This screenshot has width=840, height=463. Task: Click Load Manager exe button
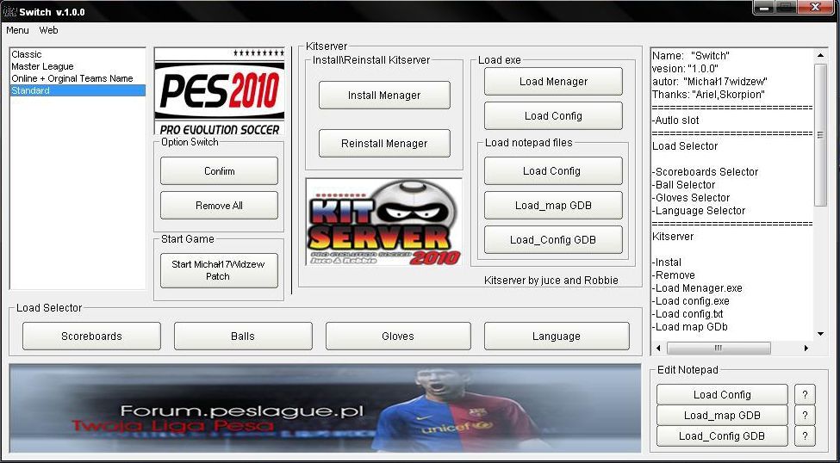tap(553, 82)
